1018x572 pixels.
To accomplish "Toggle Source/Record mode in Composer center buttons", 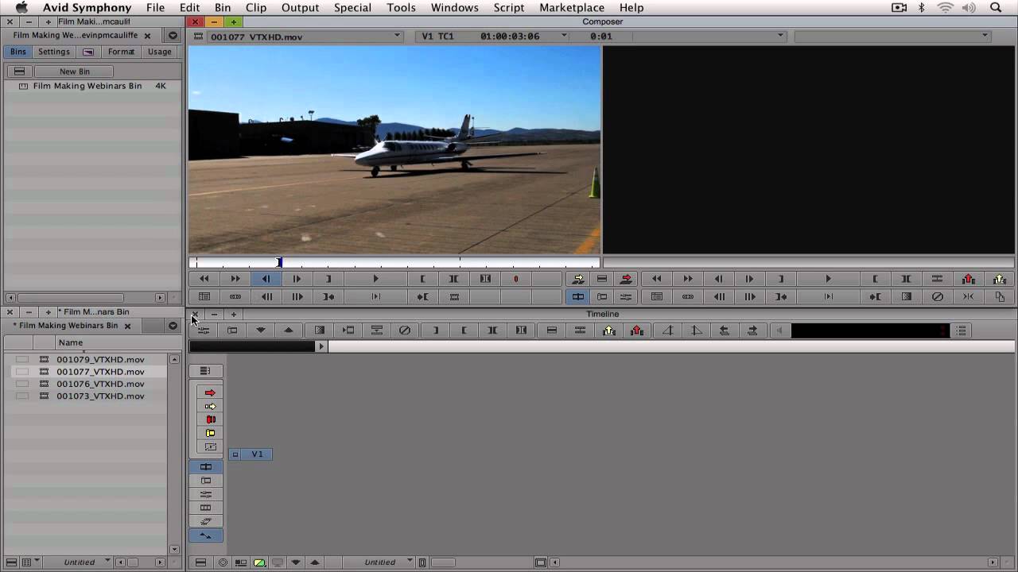I will pos(578,296).
